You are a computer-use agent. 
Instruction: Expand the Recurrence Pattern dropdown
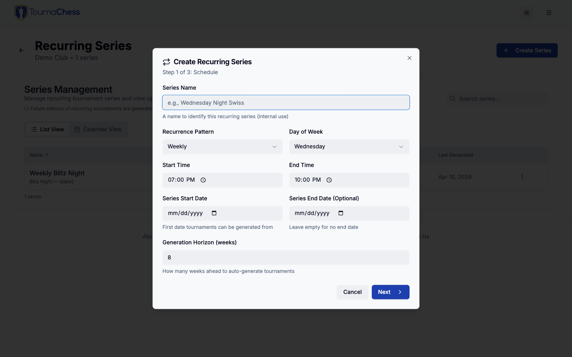click(222, 147)
